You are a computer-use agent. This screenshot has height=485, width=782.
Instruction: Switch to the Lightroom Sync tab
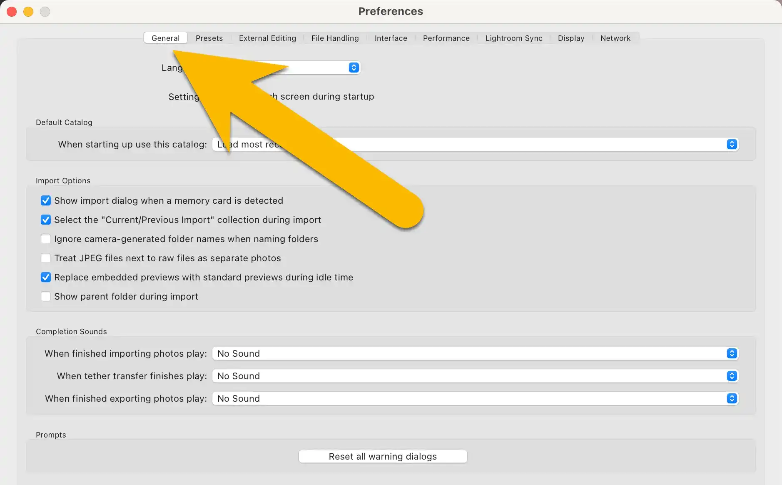click(514, 38)
